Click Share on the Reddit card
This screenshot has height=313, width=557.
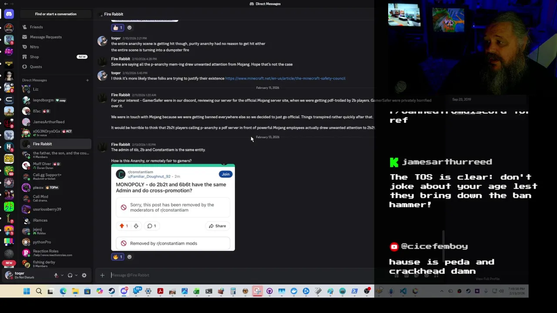[x=217, y=226]
